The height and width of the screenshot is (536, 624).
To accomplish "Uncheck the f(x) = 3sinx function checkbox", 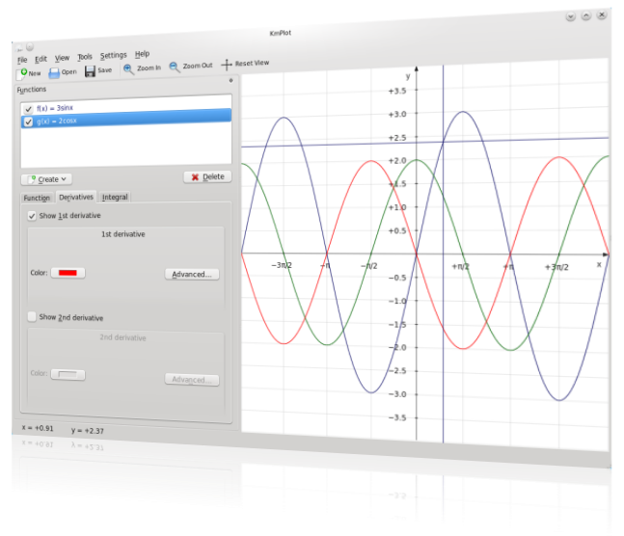I will point(28,109).
